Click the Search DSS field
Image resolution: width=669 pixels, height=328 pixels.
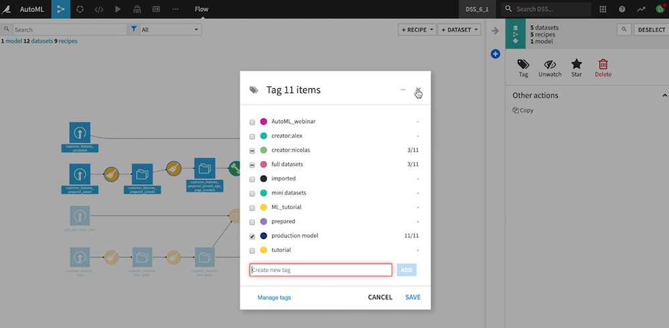click(x=546, y=9)
